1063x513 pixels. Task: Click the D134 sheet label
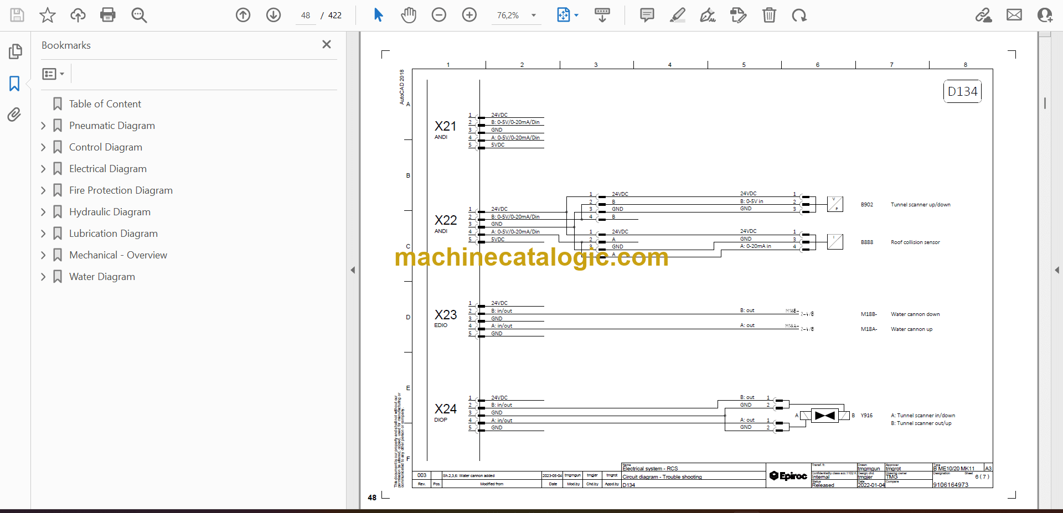click(962, 91)
